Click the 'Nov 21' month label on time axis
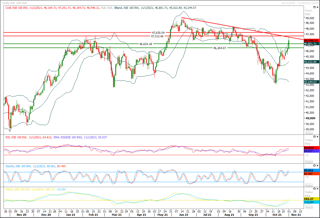 tap(296, 215)
